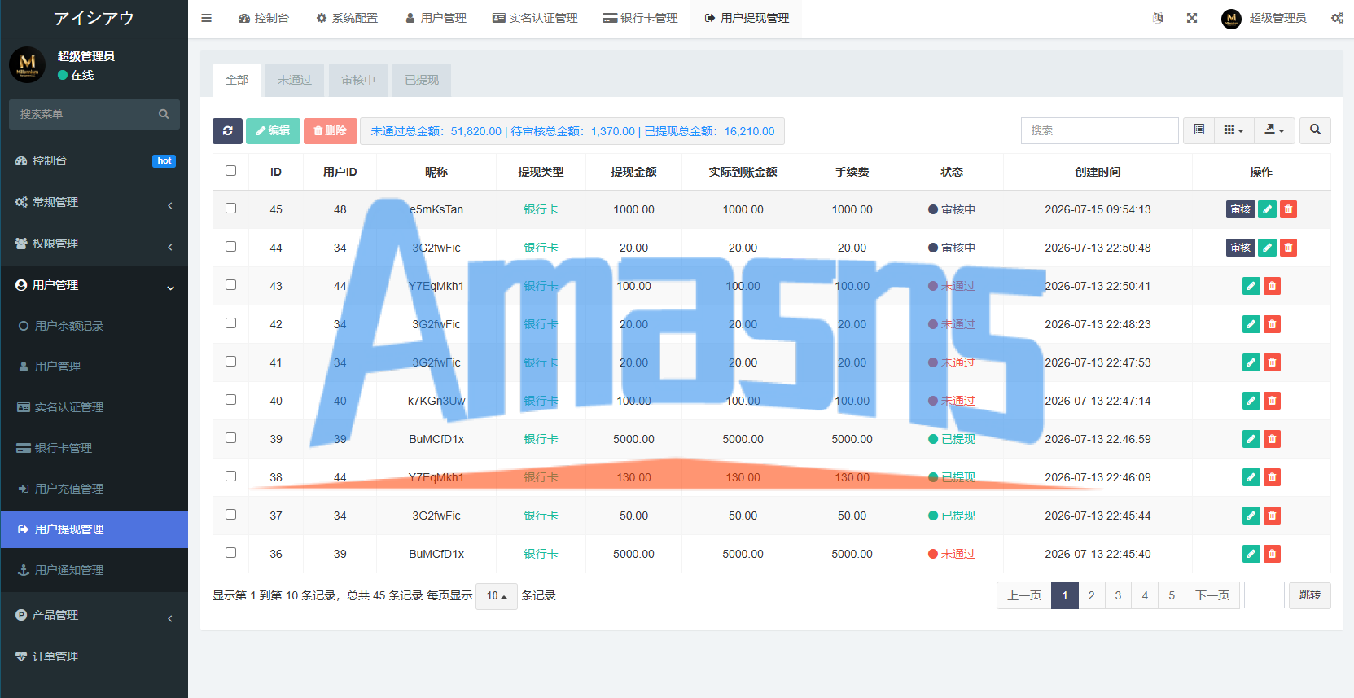This screenshot has width=1354, height=698.
Task: Go to page 3 in pagination
Action: [1118, 595]
